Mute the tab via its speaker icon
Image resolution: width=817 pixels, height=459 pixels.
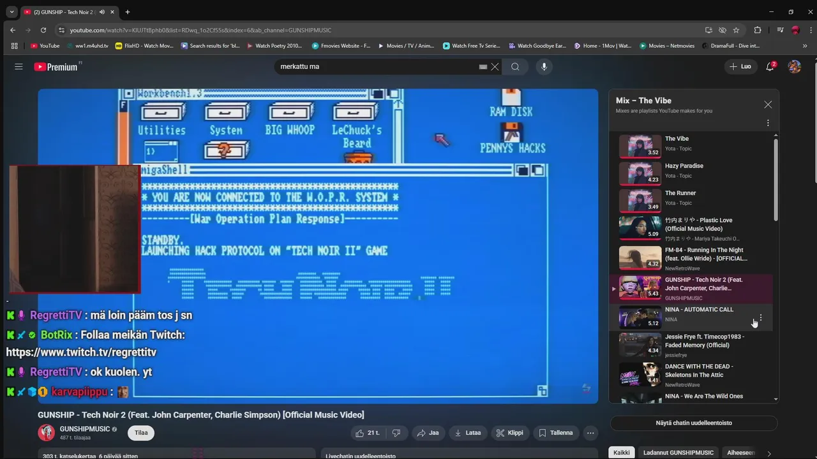pyautogui.click(x=102, y=11)
